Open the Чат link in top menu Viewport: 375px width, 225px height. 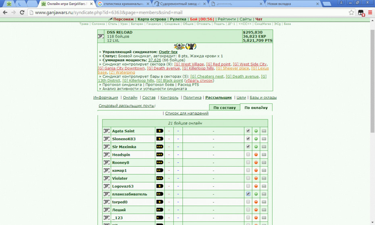point(259,19)
